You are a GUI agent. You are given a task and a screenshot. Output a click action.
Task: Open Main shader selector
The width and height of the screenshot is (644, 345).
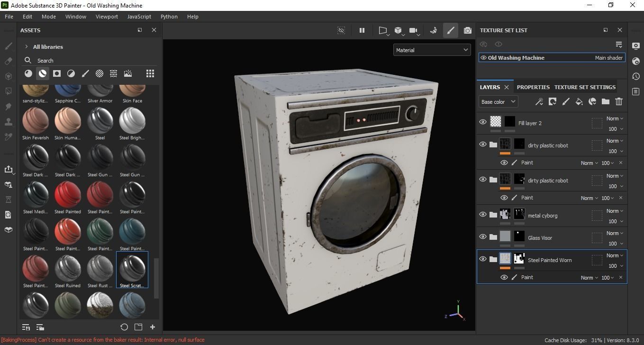608,58
